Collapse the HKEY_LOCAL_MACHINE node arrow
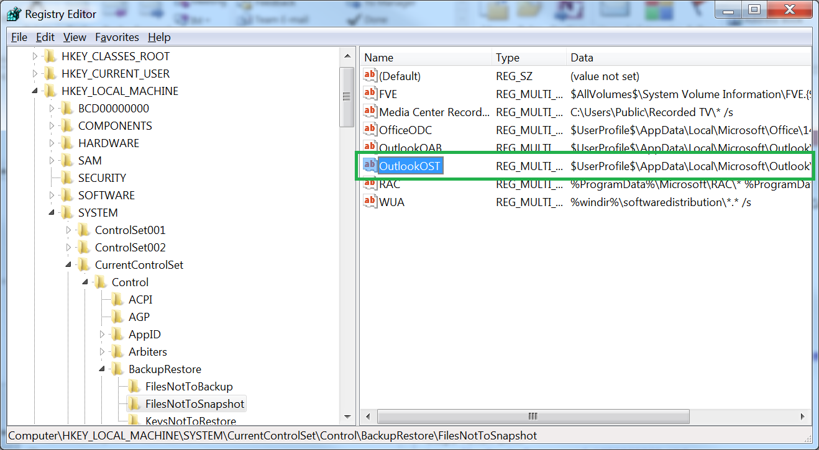This screenshot has width=819, height=450. 35,91
